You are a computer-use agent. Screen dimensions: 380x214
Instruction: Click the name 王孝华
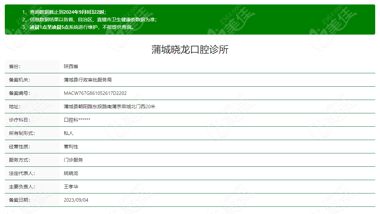click(x=71, y=187)
